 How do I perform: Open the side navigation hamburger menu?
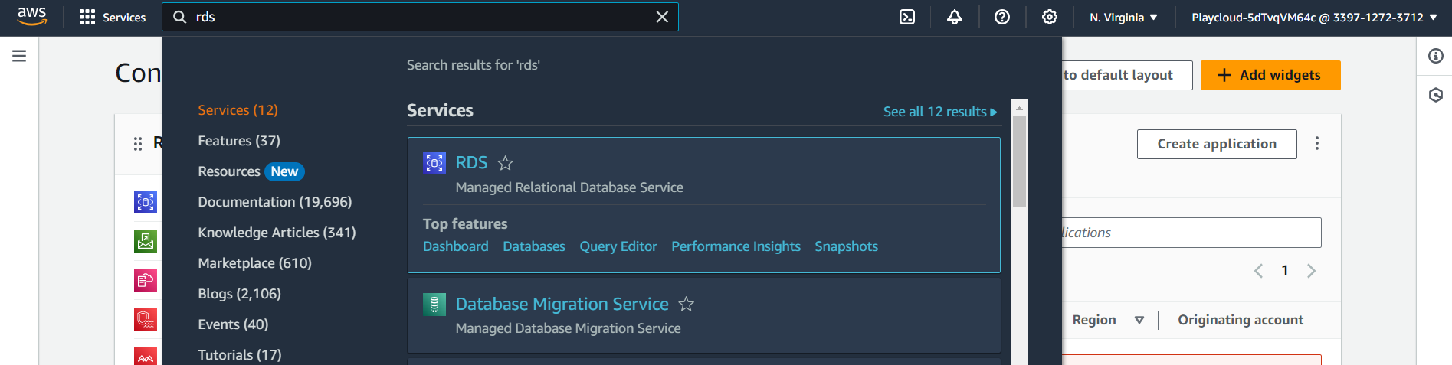19,56
